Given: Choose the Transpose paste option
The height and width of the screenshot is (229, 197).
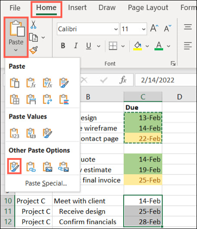Looking at the screenshot, I should [48, 99].
